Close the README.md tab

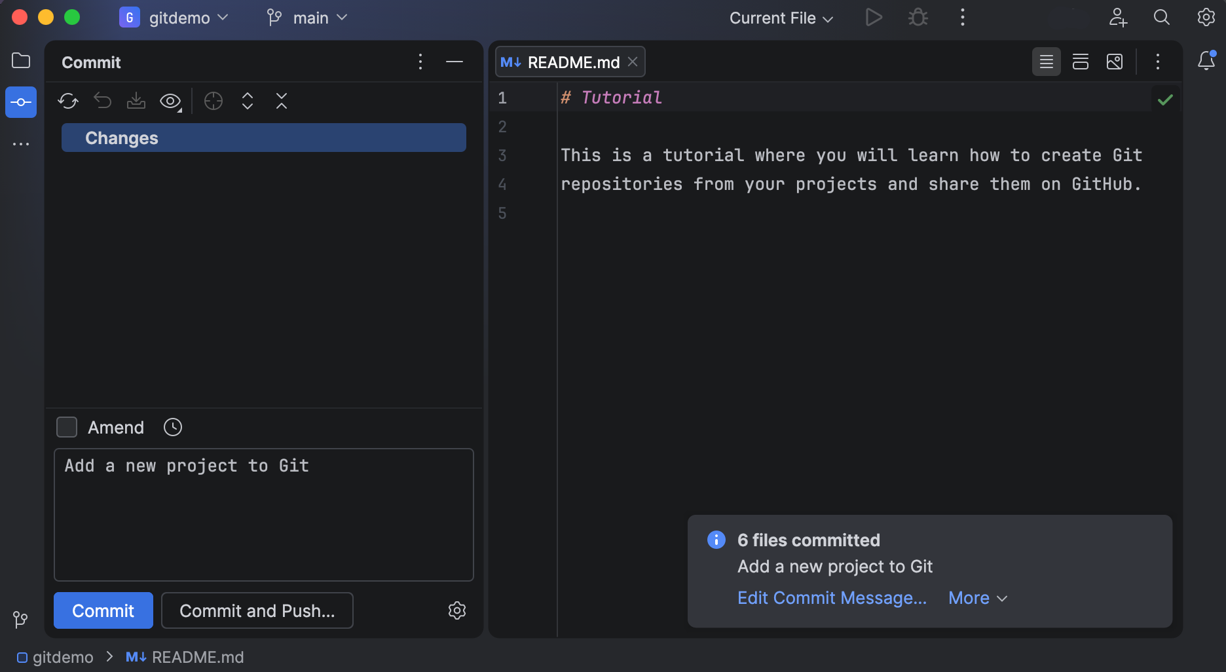click(633, 62)
